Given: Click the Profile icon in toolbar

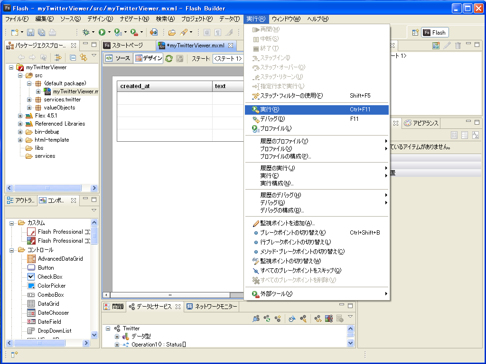Looking at the screenshot, I should click(x=118, y=32).
